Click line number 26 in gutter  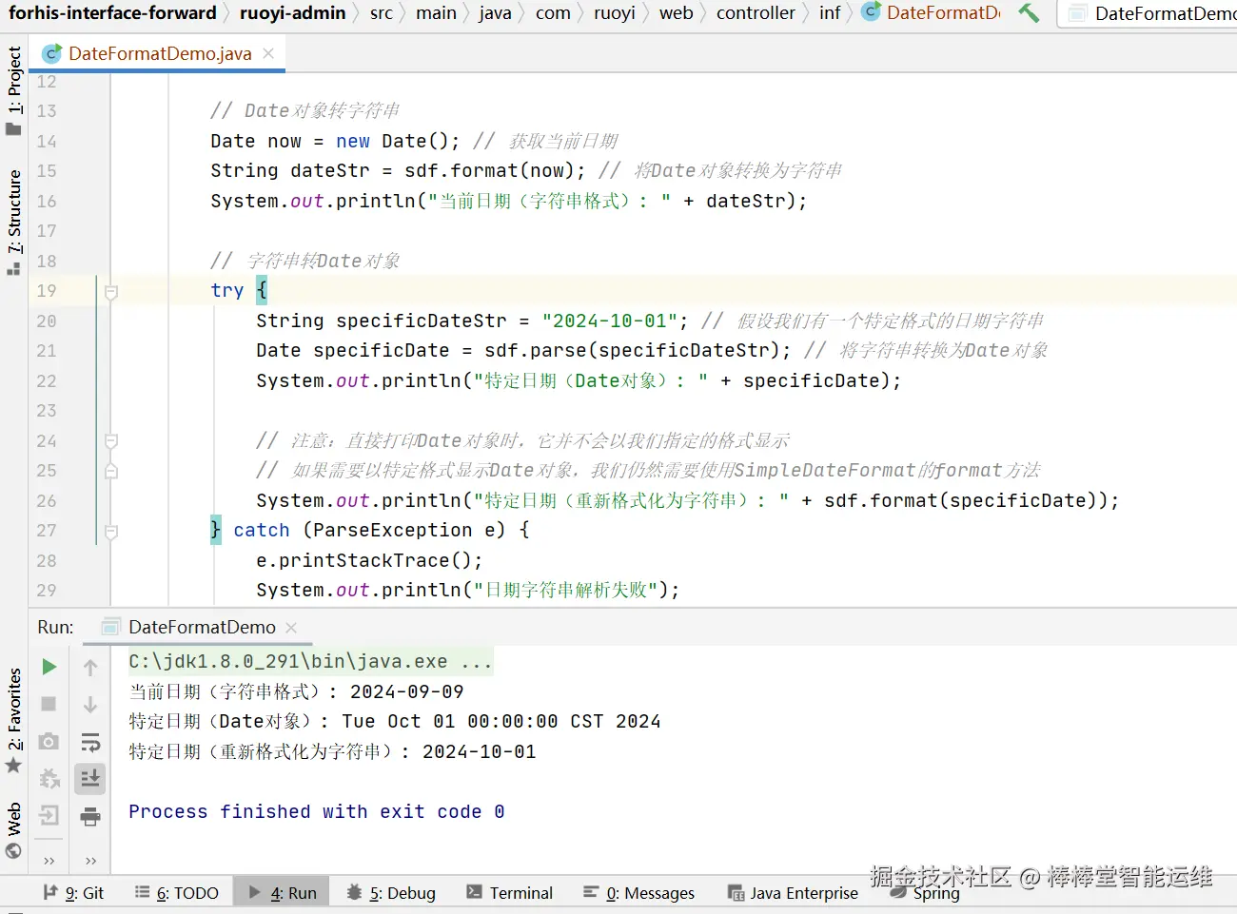tap(47, 501)
